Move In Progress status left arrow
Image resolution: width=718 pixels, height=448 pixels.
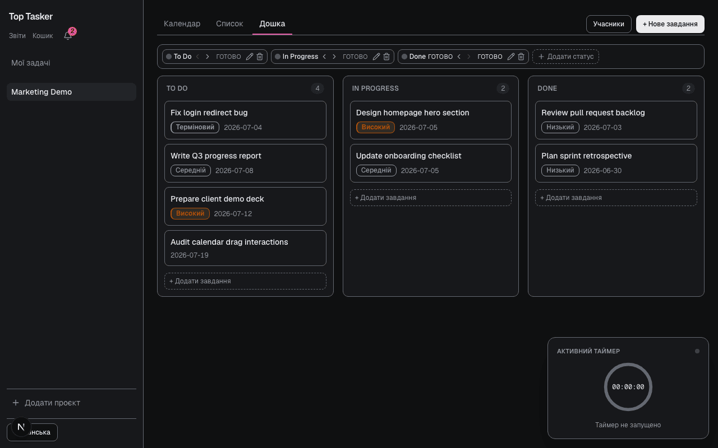coord(324,57)
